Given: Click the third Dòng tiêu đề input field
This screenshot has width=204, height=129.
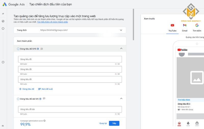Looking at the screenshot, I should [70, 79].
